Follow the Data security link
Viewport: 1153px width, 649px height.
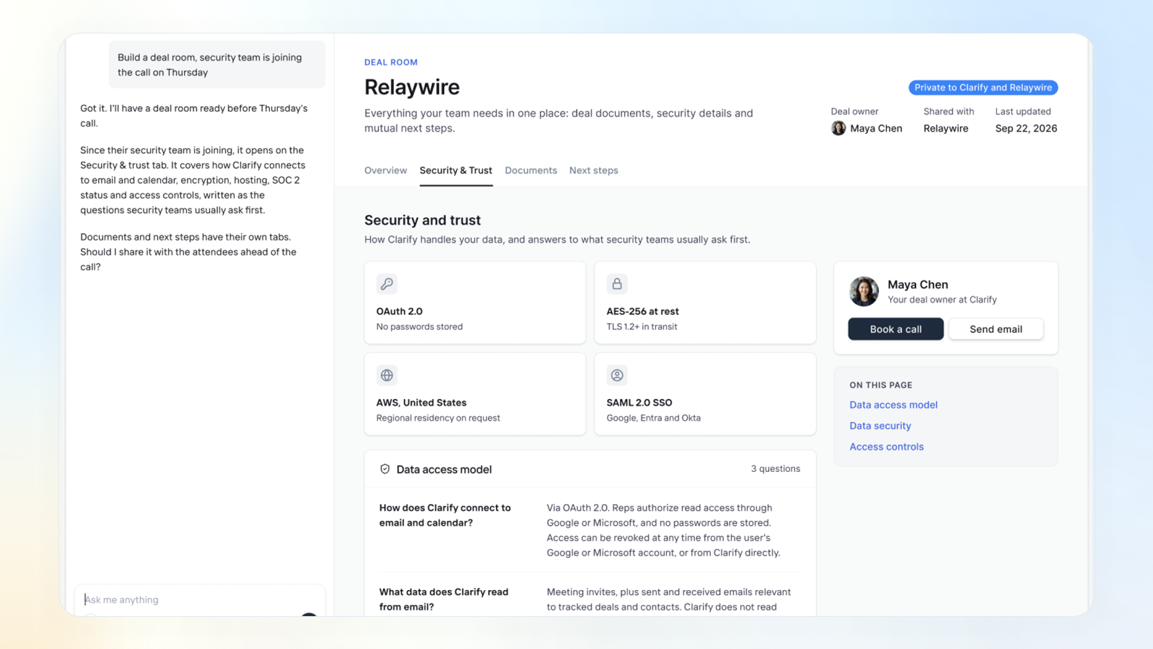click(x=880, y=426)
